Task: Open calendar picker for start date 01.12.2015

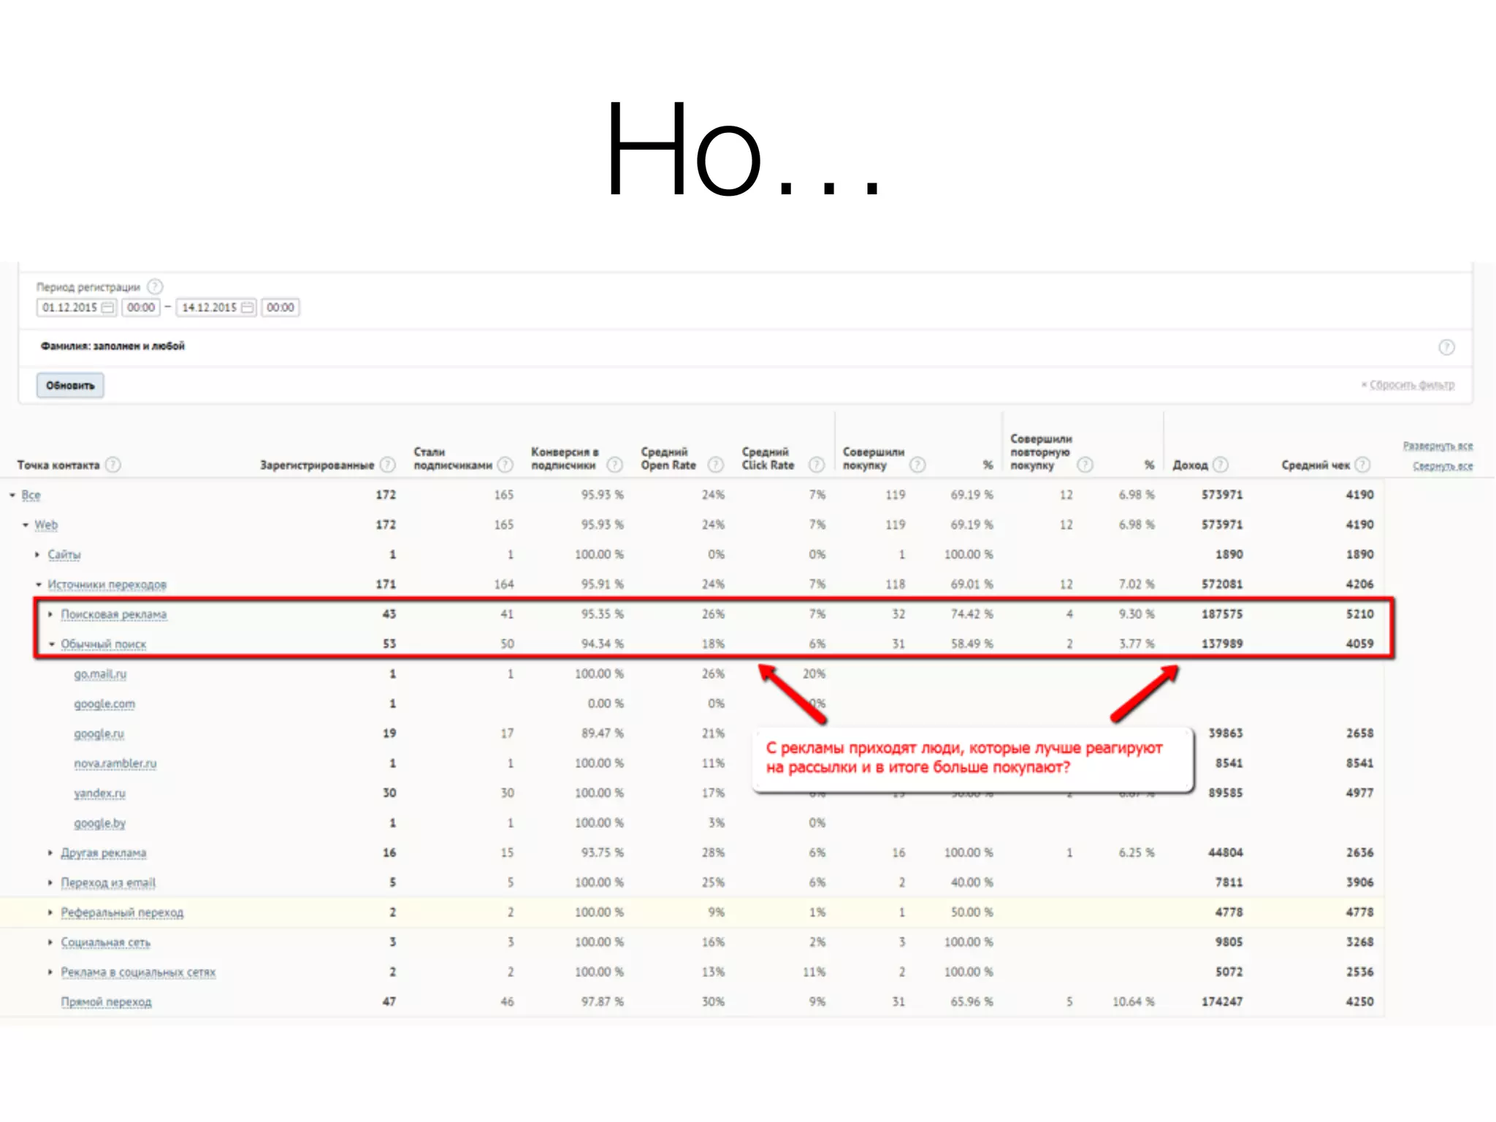Action: 108,308
